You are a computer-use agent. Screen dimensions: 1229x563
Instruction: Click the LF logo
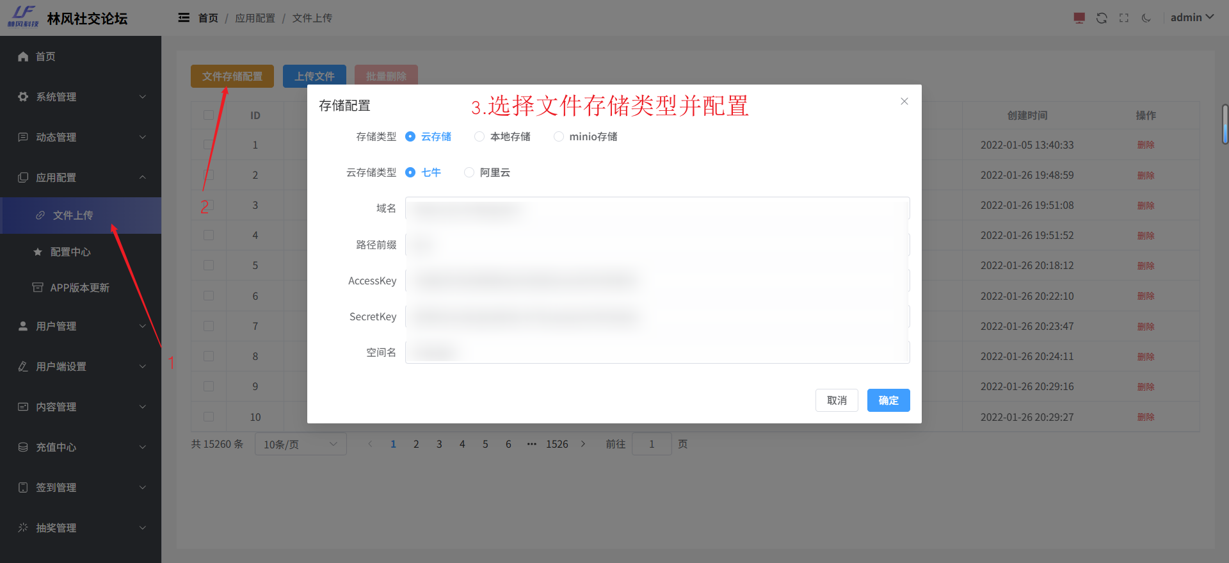coord(23,16)
